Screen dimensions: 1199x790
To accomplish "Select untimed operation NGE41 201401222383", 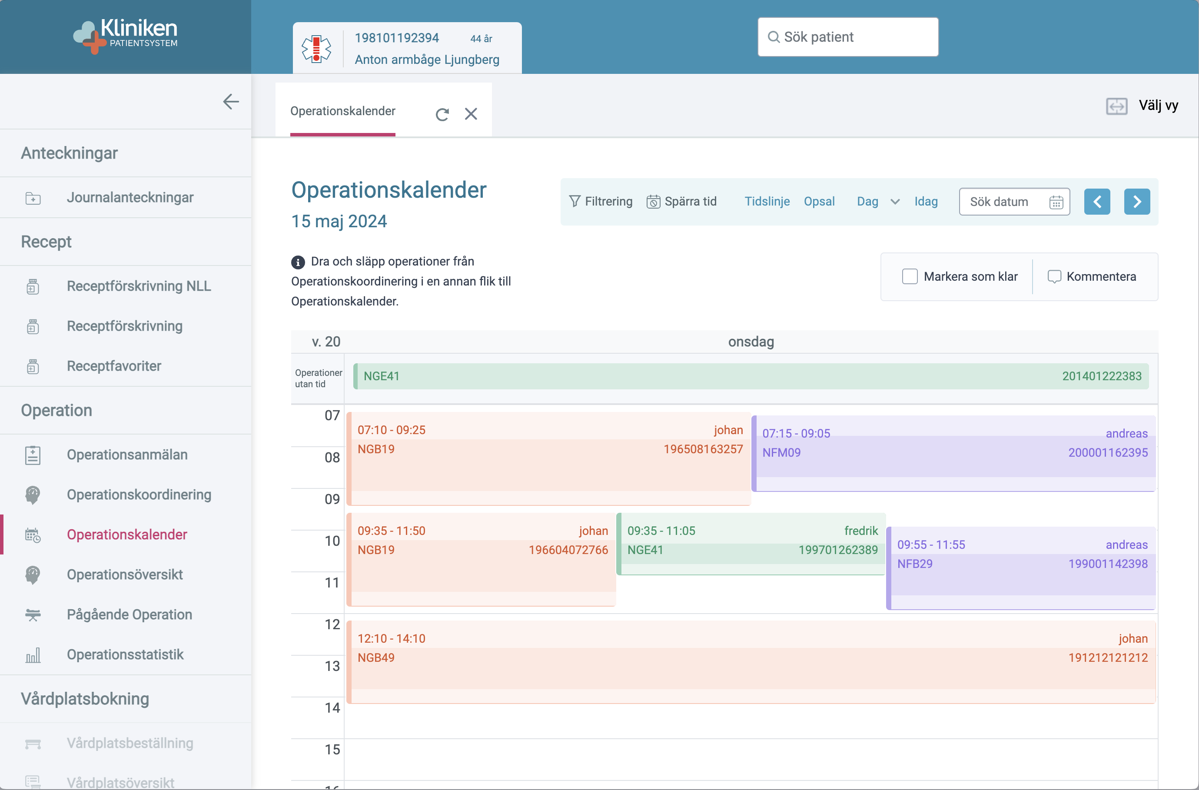I will (x=751, y=376).
